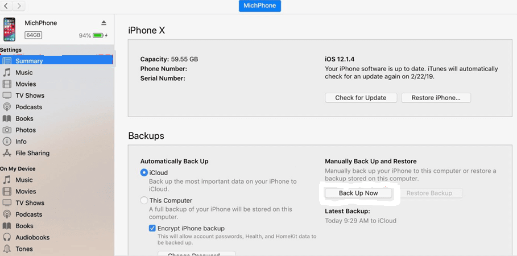Click the 64GB capacity badge

[x=34, y=35]
